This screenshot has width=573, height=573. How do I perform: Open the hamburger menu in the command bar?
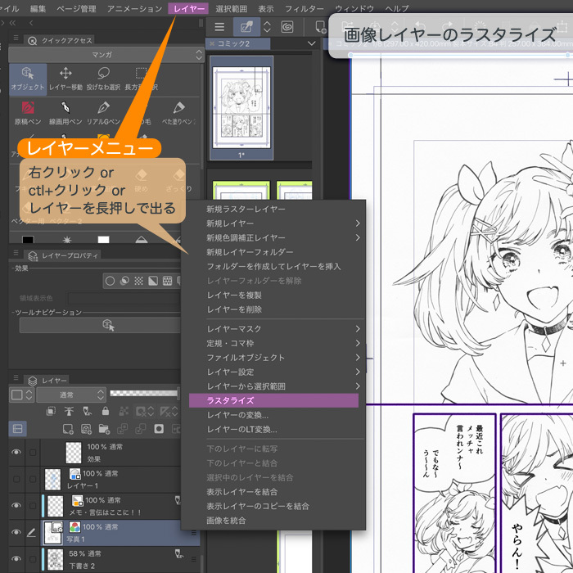pyautogui.click(x=219, y=27)
